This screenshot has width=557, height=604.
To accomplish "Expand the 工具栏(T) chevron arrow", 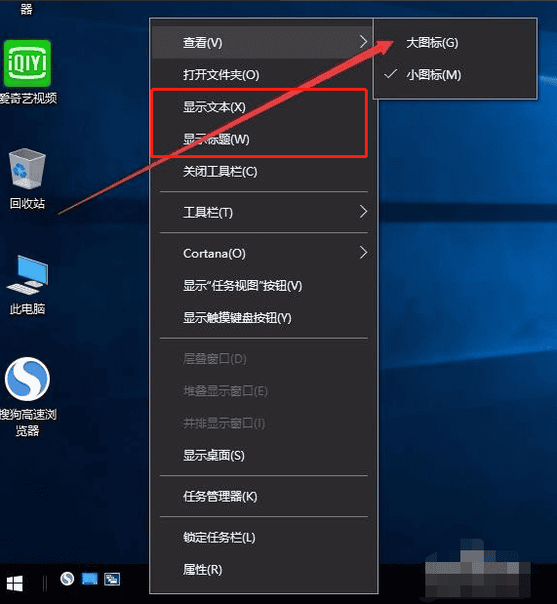I will [363, 212].
